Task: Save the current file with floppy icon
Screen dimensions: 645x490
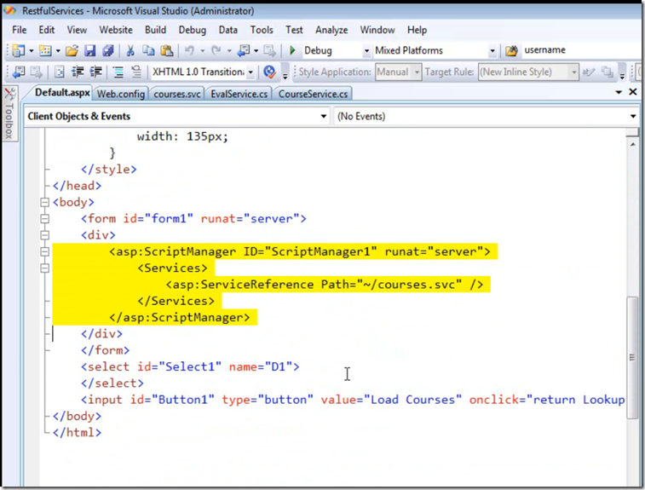Action: [x=89, y=50]
